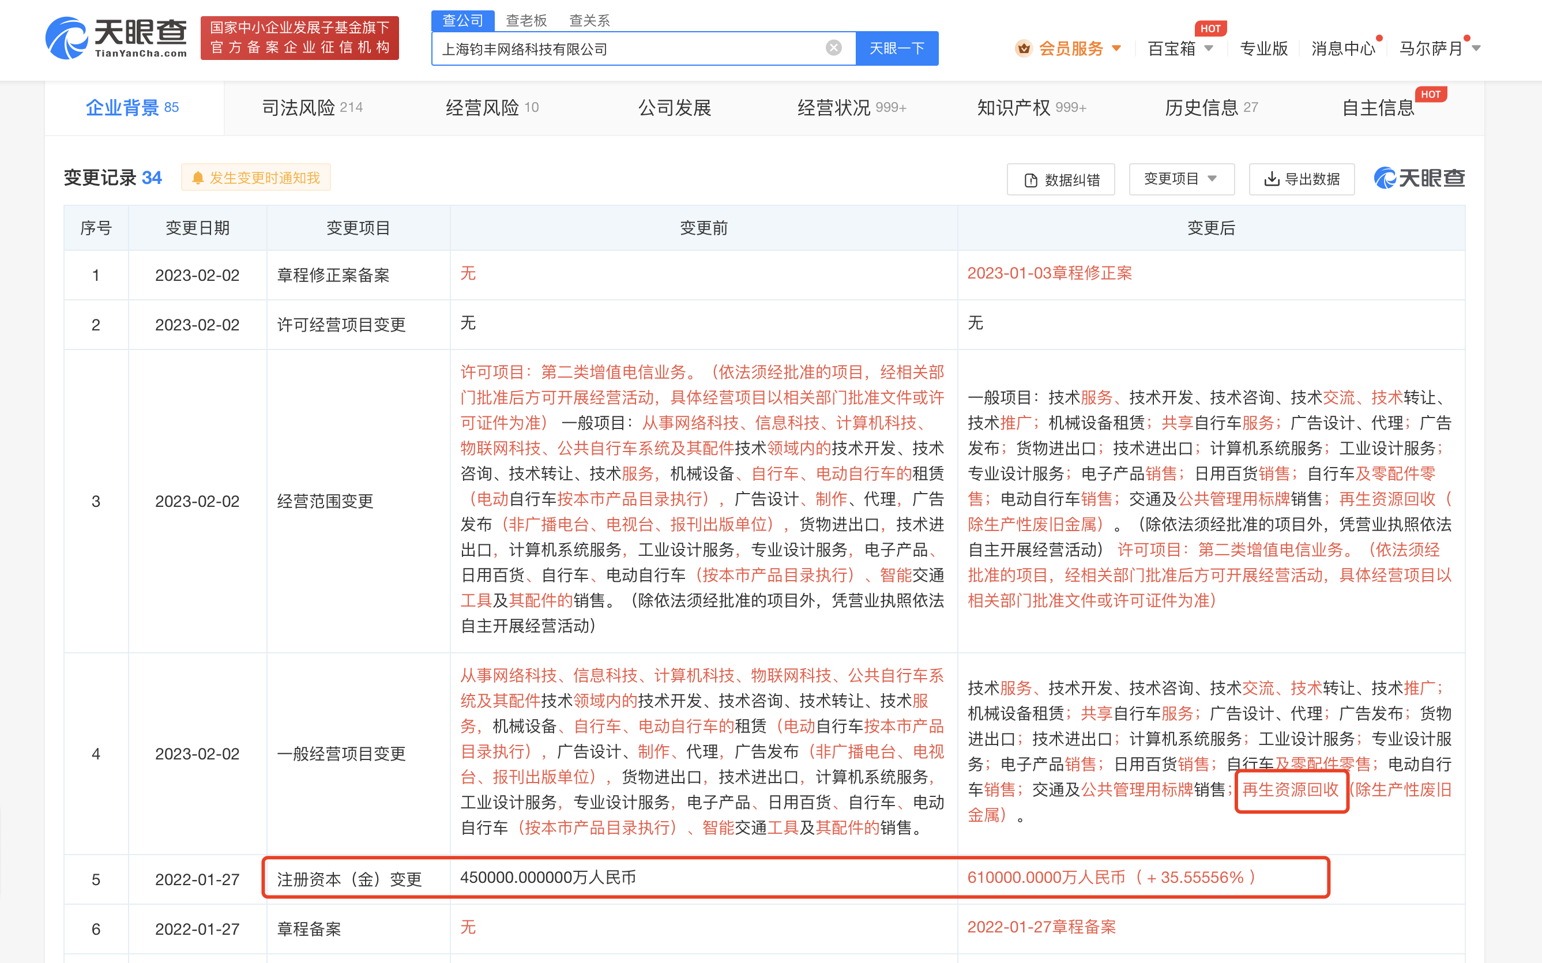Click the 450000.000000万人民币 value
1542x963 pixels.
(548, 878)
